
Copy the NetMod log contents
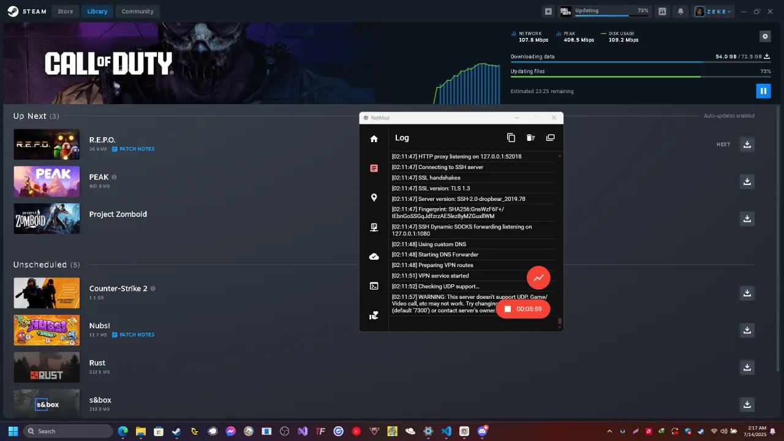click(x=511, y=138)
